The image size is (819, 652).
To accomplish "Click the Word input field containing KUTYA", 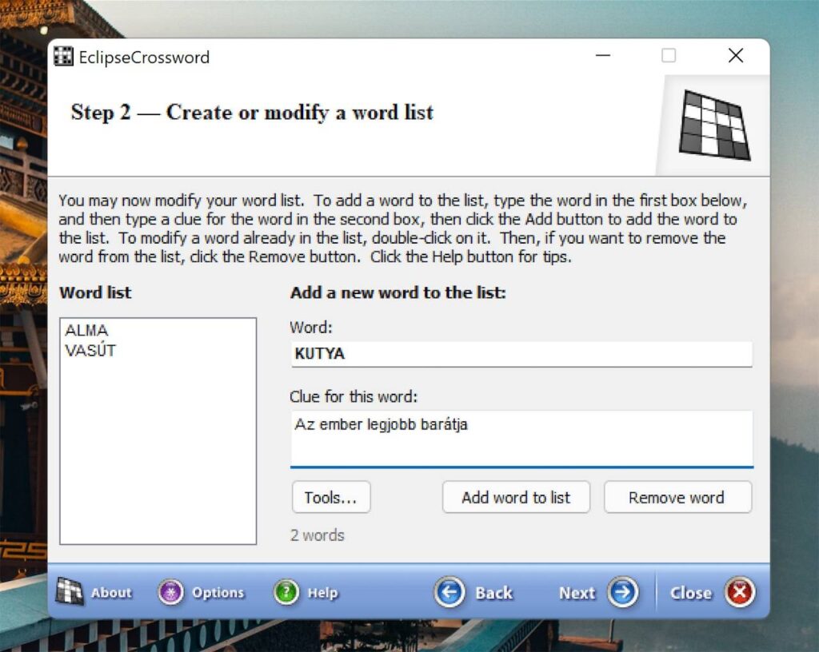I will click(x=521, y=354).
